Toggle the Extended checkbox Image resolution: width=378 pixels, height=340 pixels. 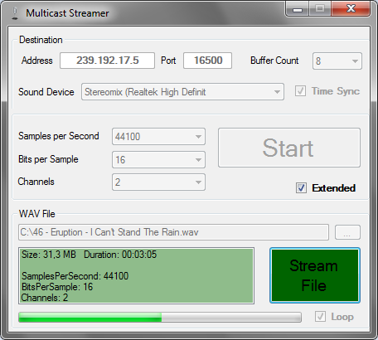point(301,188)
